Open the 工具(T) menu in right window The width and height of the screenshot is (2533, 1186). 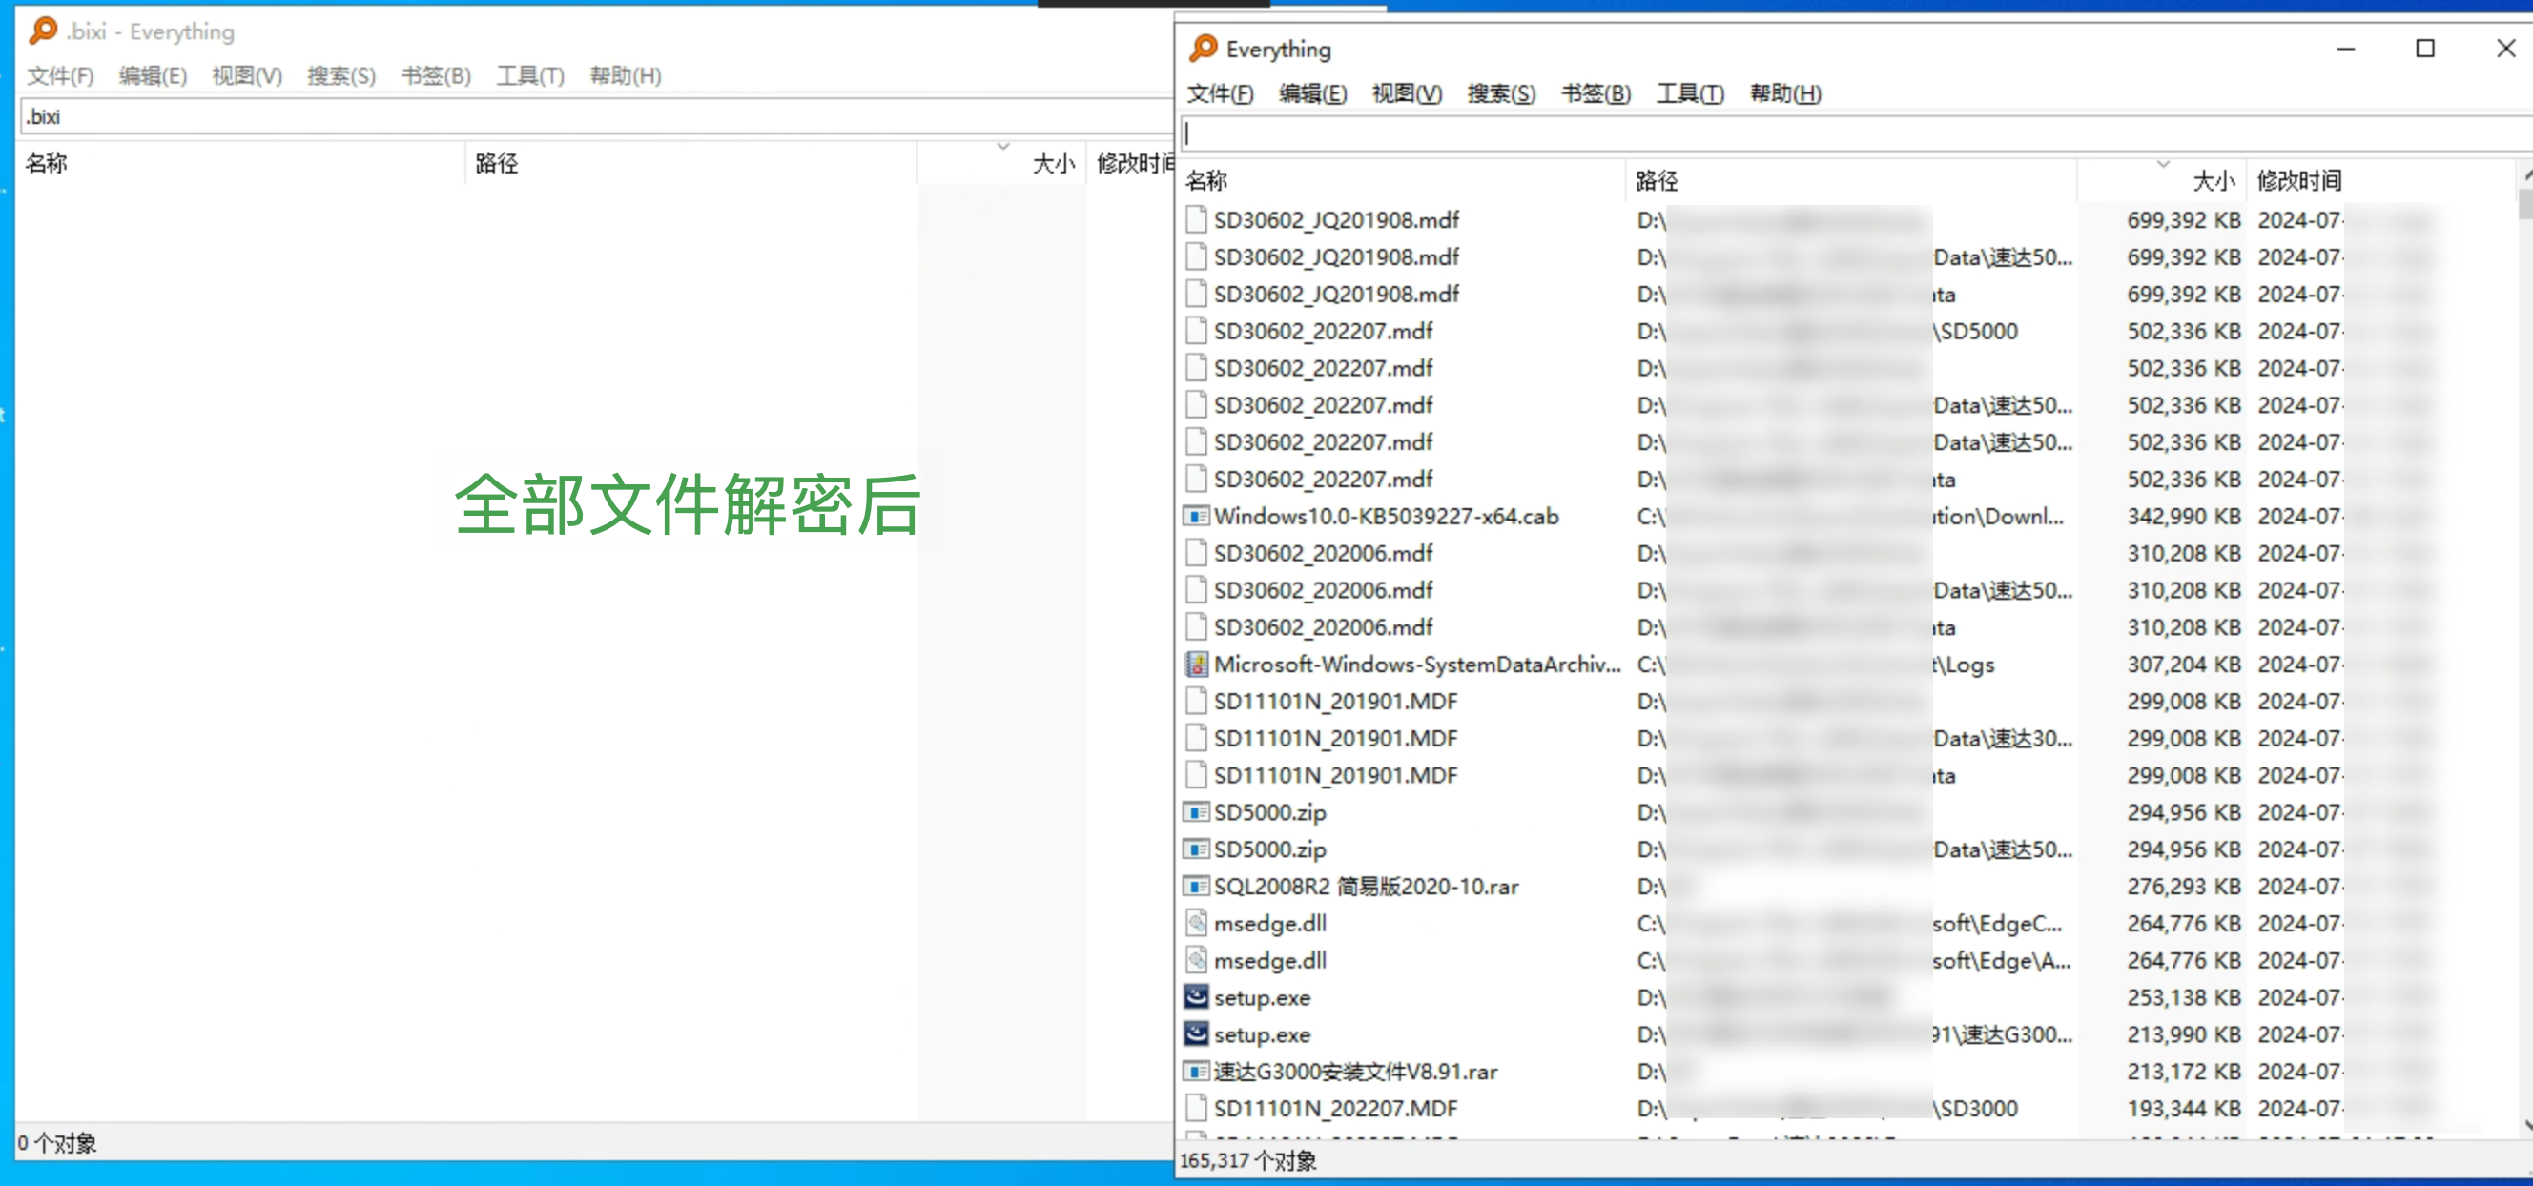coord(1689,93)
